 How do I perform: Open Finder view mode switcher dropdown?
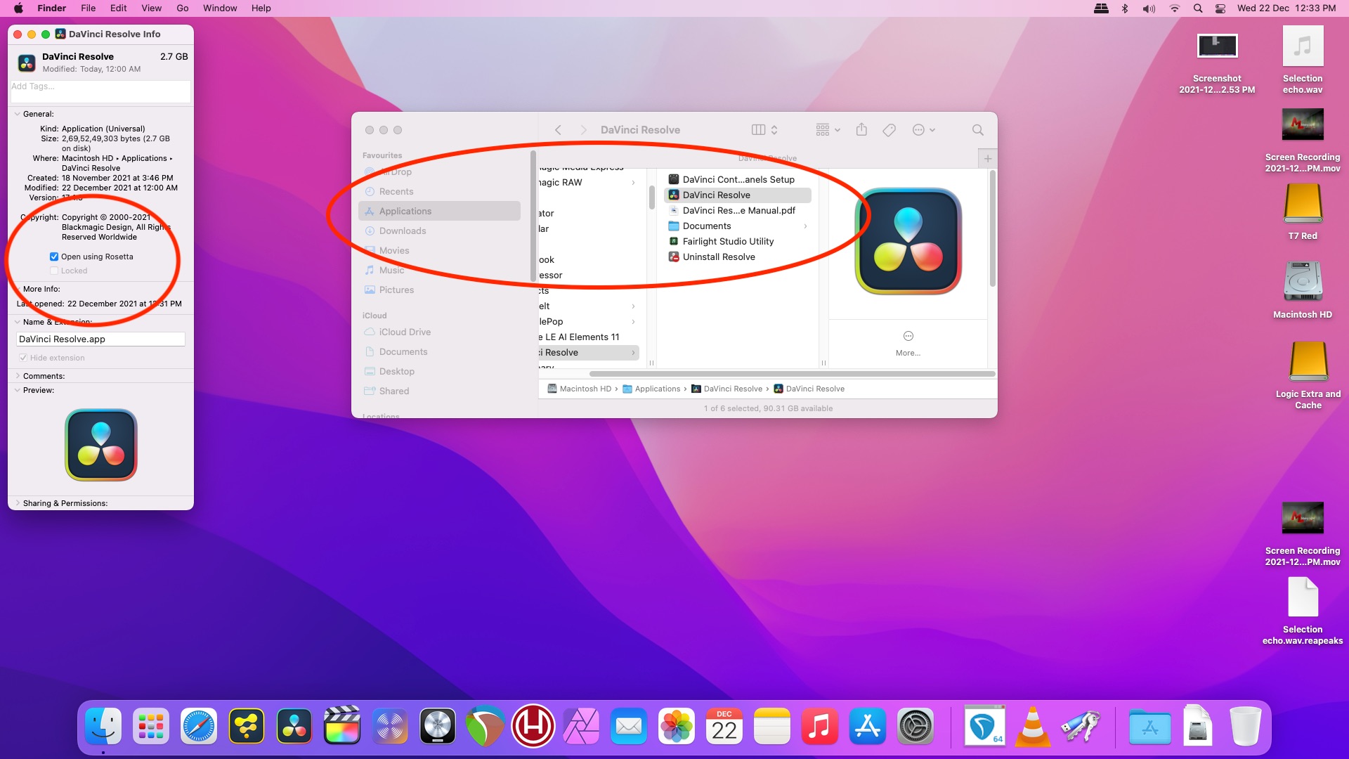click(x=764, y=130)
